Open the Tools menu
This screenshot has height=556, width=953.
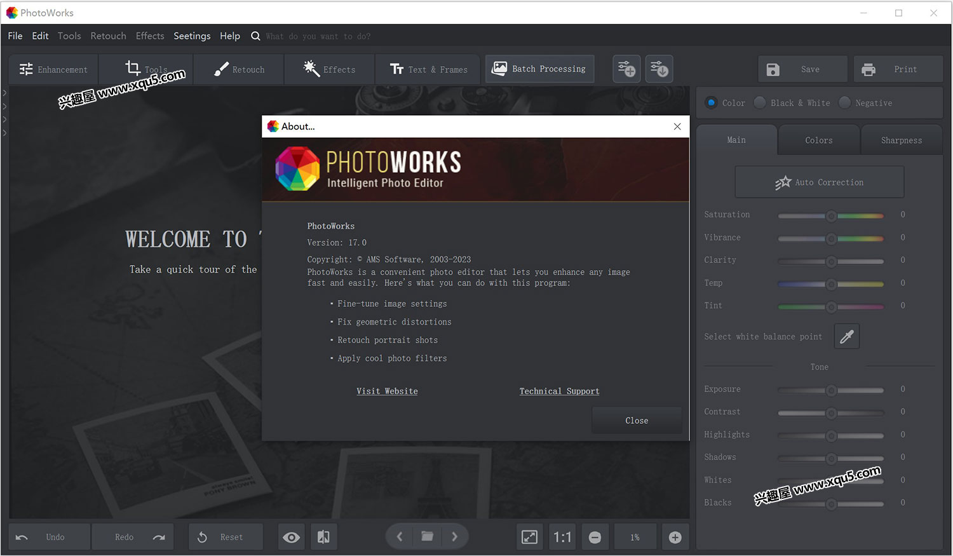coord(69,36)
